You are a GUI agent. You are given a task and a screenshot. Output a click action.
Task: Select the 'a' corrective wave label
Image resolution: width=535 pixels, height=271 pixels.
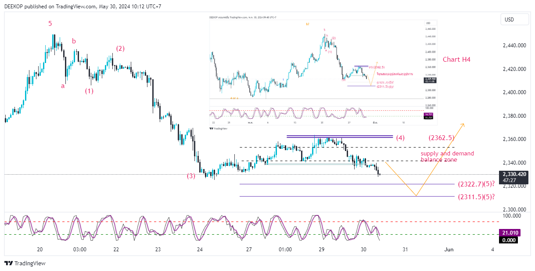point(63,86)
